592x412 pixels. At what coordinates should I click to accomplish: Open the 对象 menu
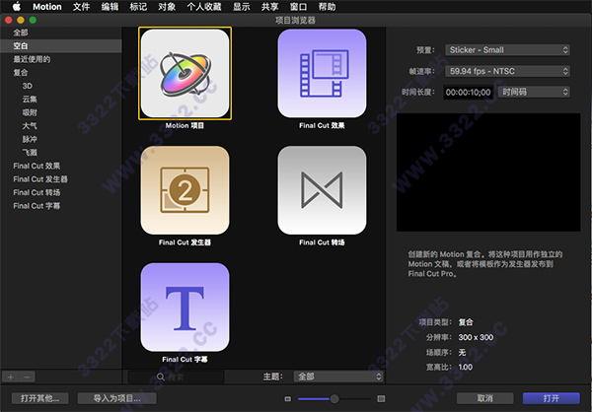tap(167, 7)
